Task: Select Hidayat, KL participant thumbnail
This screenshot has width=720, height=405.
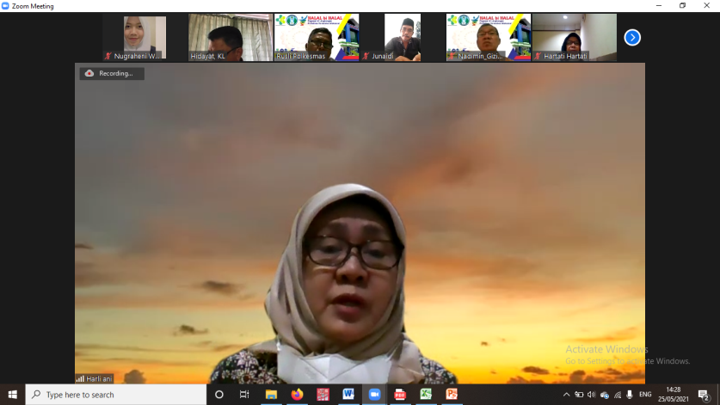Action: [231, 37]
